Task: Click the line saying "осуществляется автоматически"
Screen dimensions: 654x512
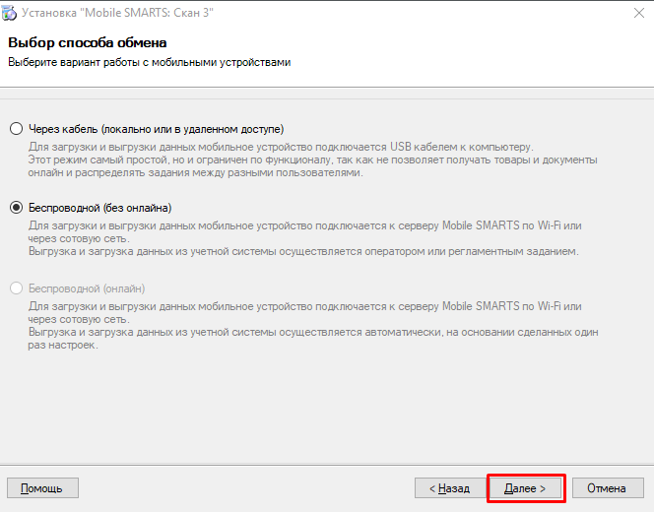Action: tap(313, 332)
